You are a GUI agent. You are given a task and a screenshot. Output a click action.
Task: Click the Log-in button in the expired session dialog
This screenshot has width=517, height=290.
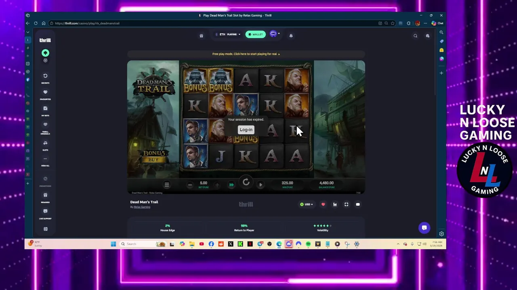pyautogui.click(x=246, y=130)
